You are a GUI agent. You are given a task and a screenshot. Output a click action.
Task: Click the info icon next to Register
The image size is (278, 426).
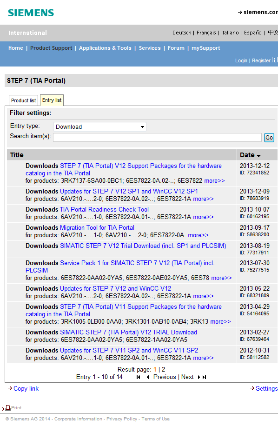pos(275,60)
